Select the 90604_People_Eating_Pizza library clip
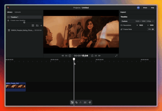The width and height of the screenshot is (162, 111). tap(25, 30)
